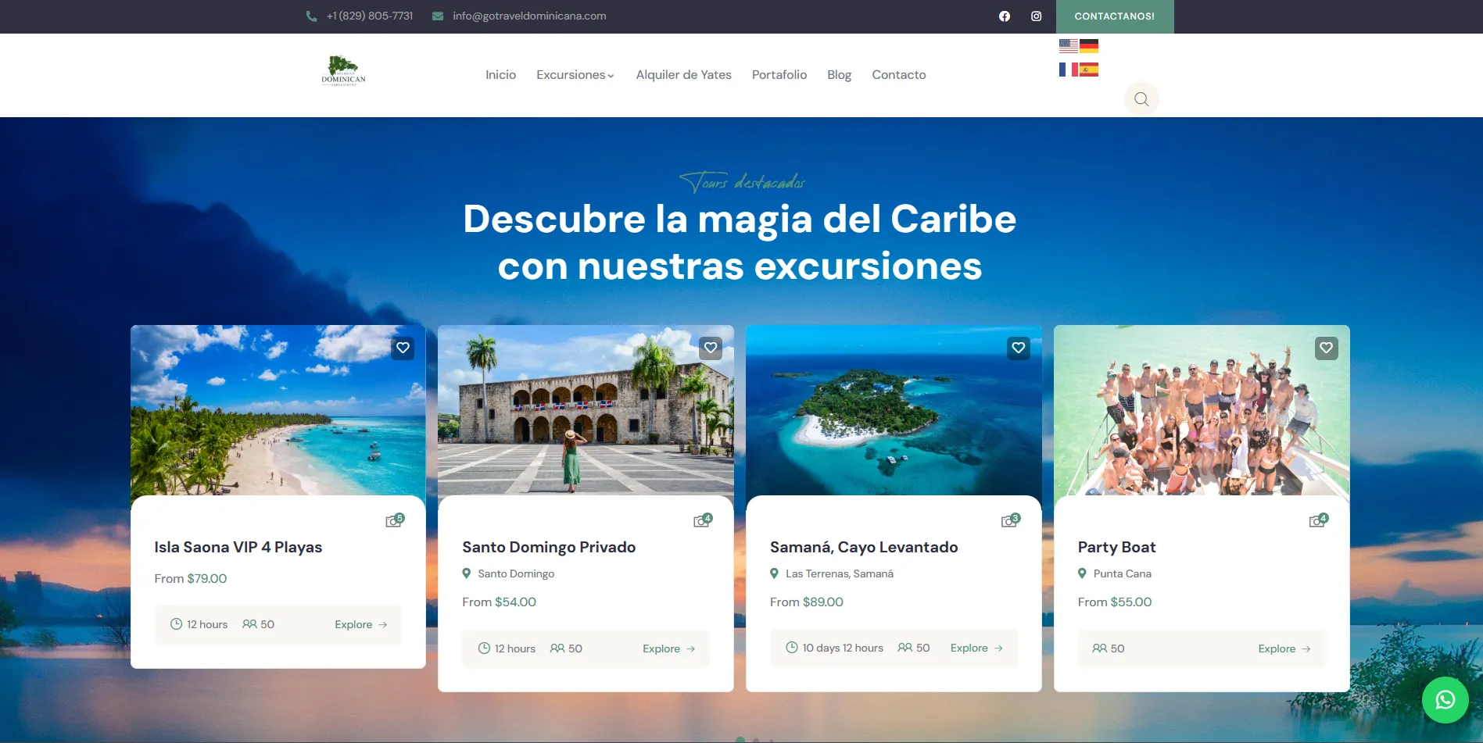Click the CONTACTANOS! button
The height and width of the screenshot is (743, 1483).
pyautogui.click(x=1115, y=16)
